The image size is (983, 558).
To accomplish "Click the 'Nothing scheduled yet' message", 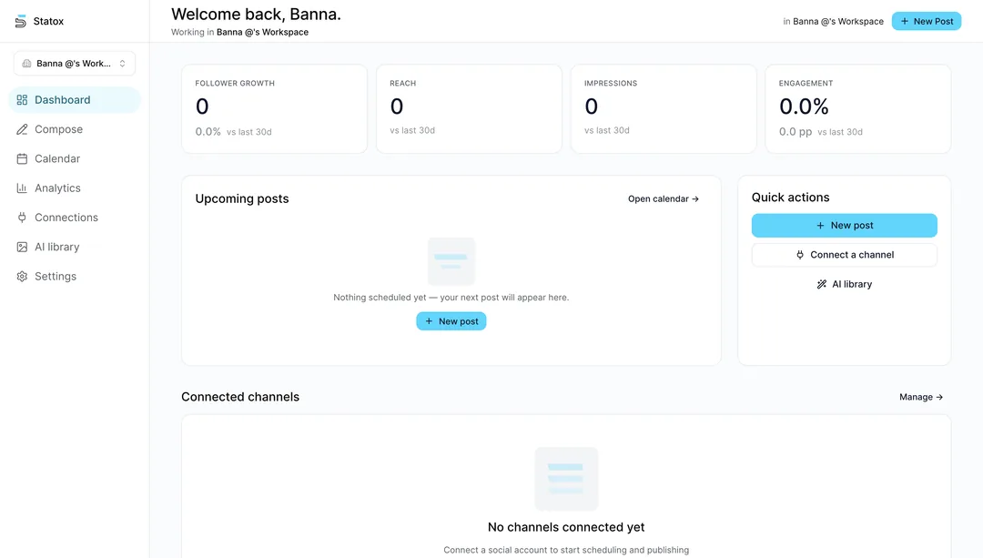I will pyautogui.click(x=451, y=297).
